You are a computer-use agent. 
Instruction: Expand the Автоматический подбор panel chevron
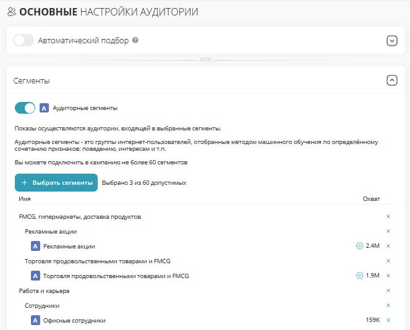coord(392,41)
